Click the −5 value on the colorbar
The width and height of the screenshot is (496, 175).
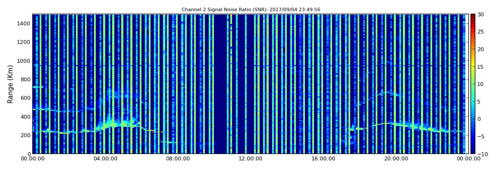coord(480,136)
